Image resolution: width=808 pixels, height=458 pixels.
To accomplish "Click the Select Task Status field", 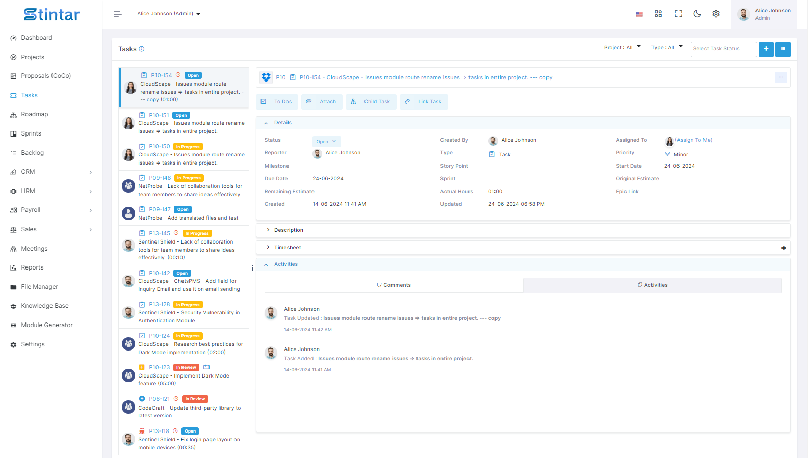I will pos(723,49).
